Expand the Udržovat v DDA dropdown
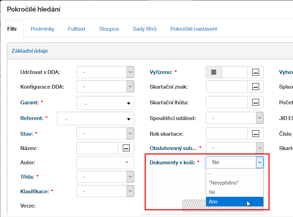 (130, 72)
